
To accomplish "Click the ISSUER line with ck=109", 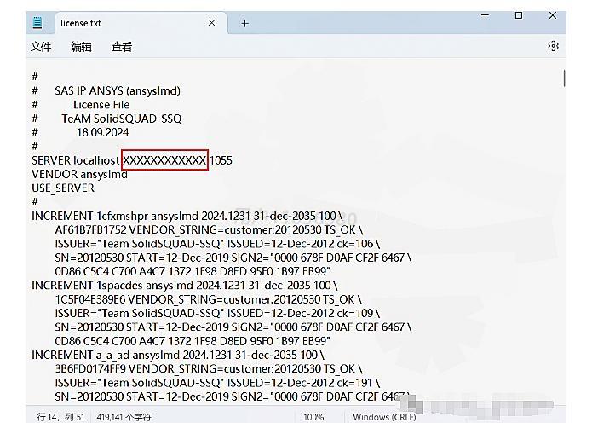I will [x=217, y=314].
